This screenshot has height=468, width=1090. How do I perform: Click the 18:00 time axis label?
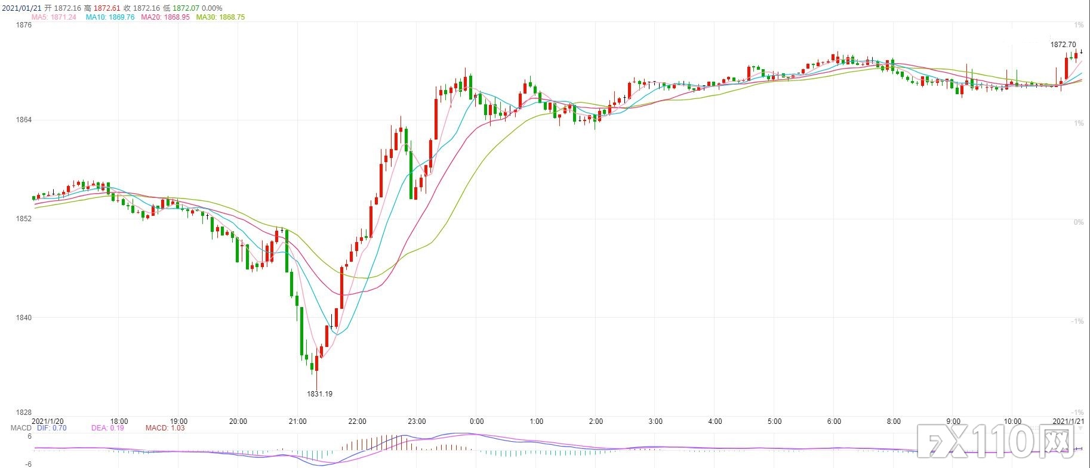point(119,421)
